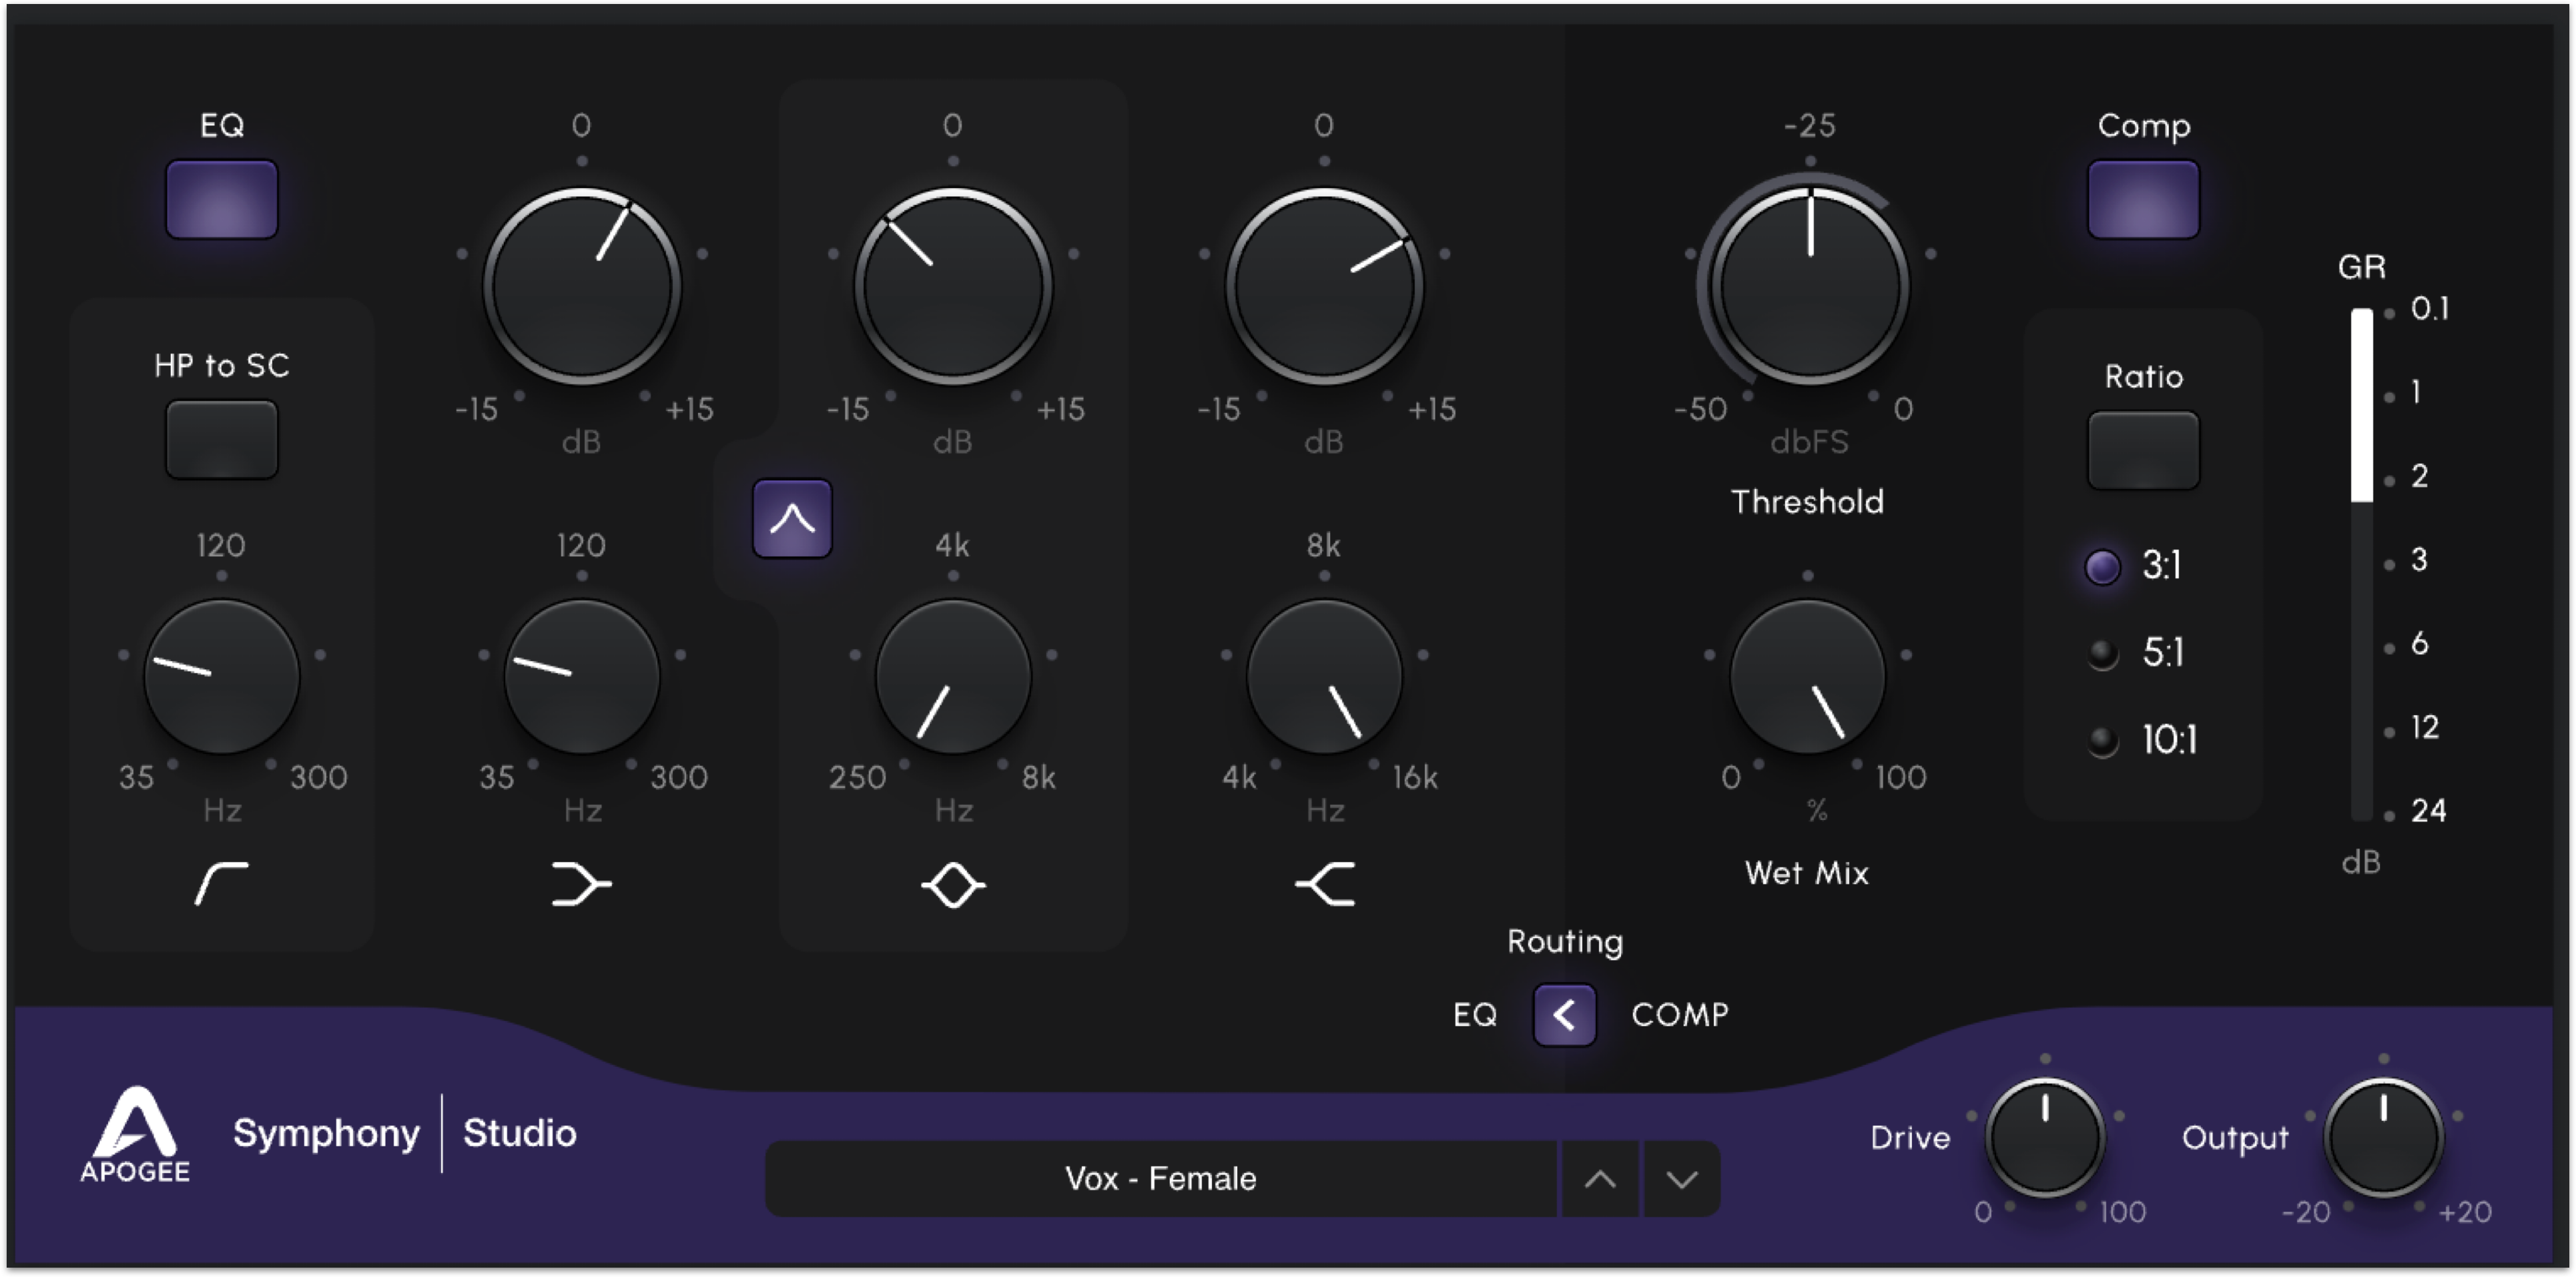Toggle the mid band bell shape button
Viewport: 2576px width, 1277px height.
coord(792,518)
